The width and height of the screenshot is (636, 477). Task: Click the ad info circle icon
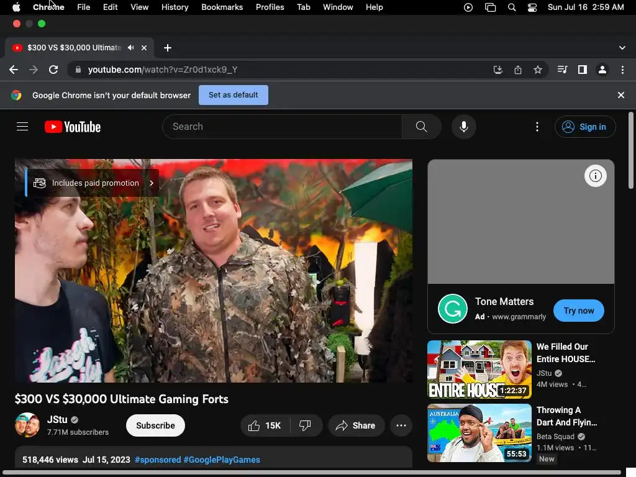click(x=596, y=176)
